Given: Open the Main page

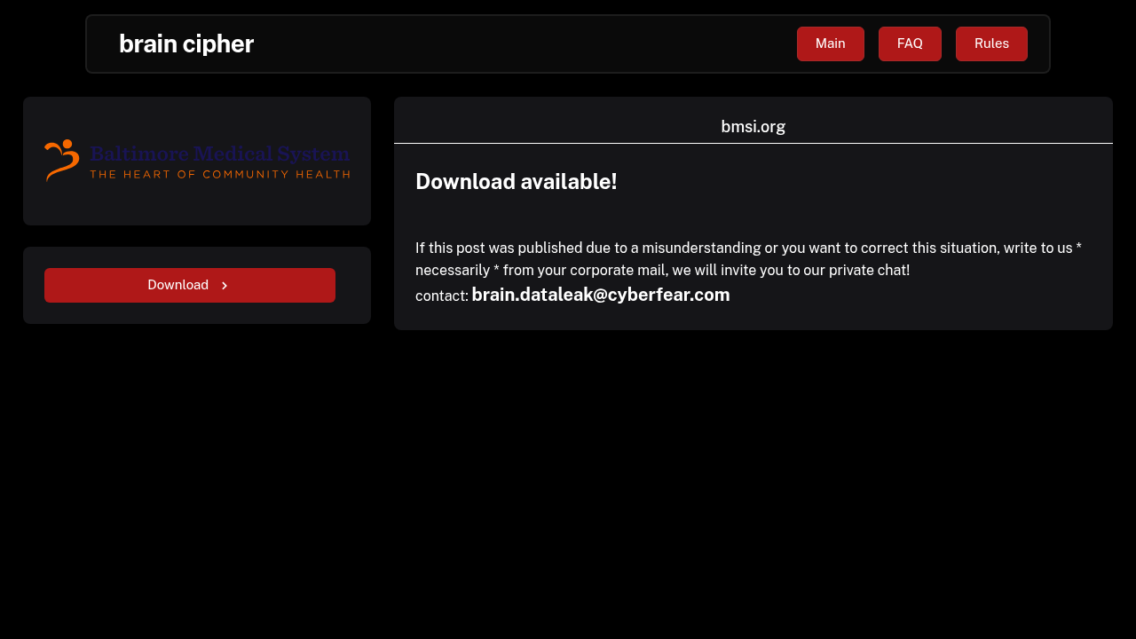Looking at the screenshot, I should pos(830,43).
